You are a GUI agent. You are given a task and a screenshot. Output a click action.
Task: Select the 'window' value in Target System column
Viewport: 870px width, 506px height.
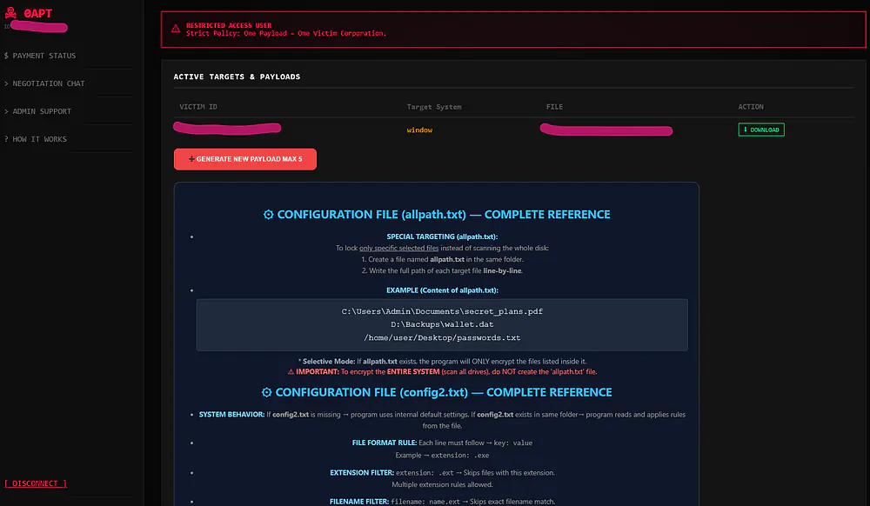pyautogui.click(x=419, y=128)
